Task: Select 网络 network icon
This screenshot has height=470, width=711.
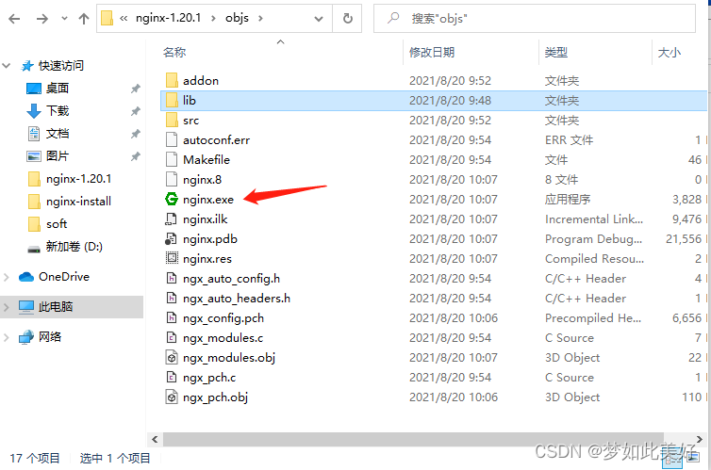Action: tap(26, 337)
